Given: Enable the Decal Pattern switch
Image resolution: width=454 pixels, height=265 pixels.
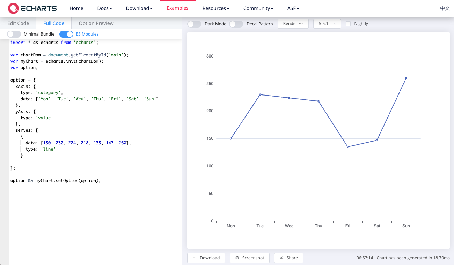Looking at the screenshot, I should pos(236,24).
